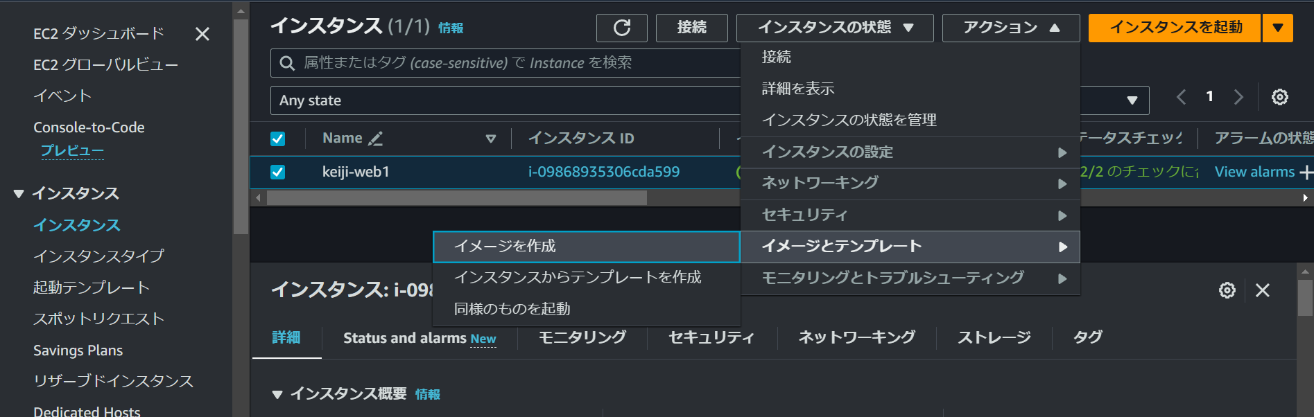This screenshot has height=417, width=1314.
Task: Open the launch instance split-button arrow
Action: click(x=1278, y=28)
